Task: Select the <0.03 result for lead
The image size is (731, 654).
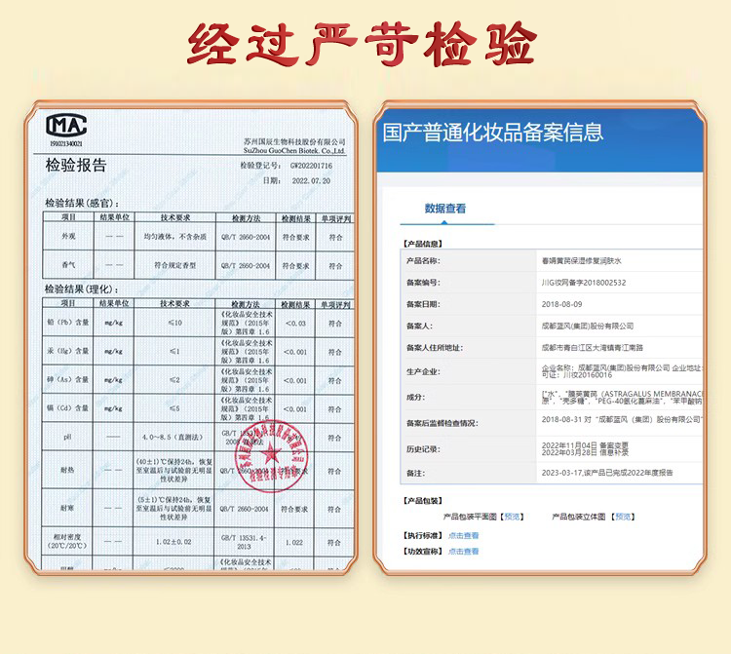Action: (x=295, y=323)
